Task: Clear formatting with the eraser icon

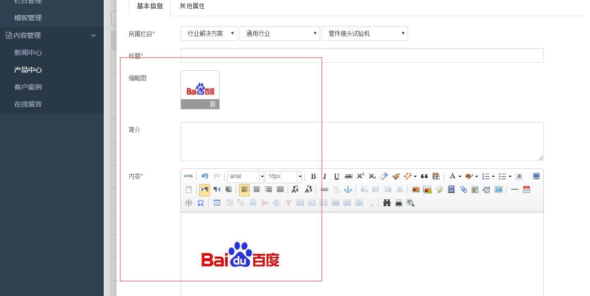Action: [384, 176]
